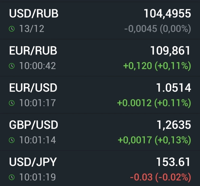200x186 pixels.
Task: Click the clock icon beside 10:01:19
Action: pyautogui.click(x=12, y=177)
